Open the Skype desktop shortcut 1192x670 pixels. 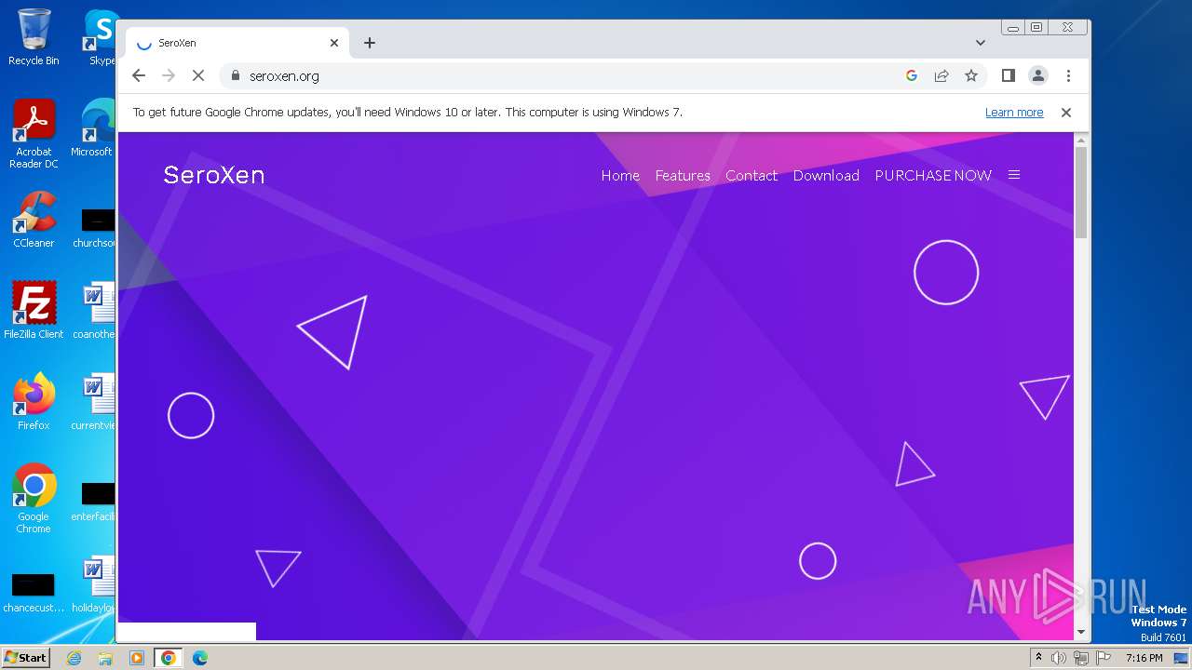point(101,37)
